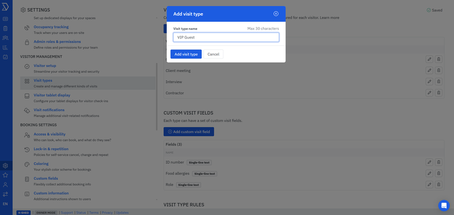
Task: Edit the Interview visit type
Action: pyautogui.click(x=429, y=82)
